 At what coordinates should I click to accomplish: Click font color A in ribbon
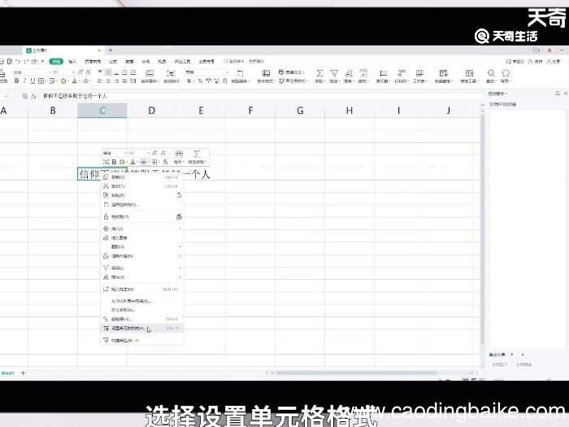click(75, 81)
